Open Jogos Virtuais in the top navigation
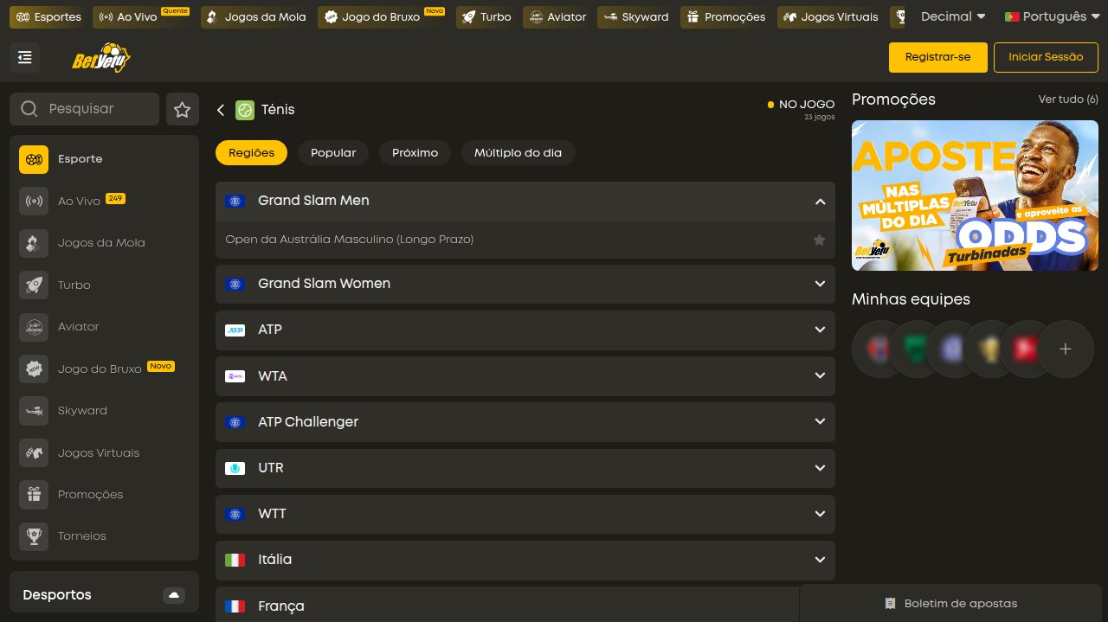The height and width of the screenshot is (622, 1108). 830,16
